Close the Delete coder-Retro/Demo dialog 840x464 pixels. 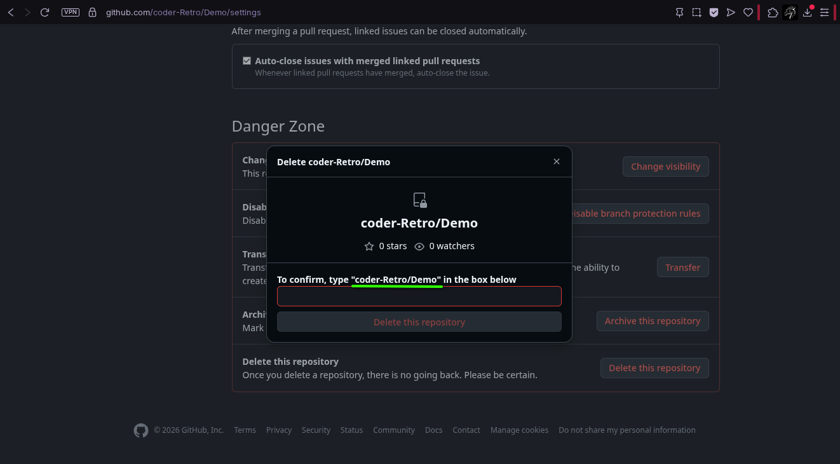point(557,161)
